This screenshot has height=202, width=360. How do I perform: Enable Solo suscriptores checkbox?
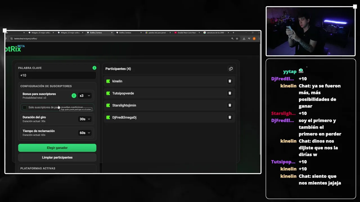pyautogui.click(x=24, y=107)
